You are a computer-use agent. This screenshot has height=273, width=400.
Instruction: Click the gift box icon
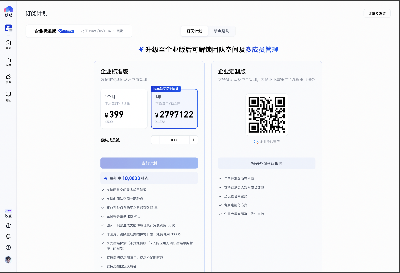(x=8, y=225)
